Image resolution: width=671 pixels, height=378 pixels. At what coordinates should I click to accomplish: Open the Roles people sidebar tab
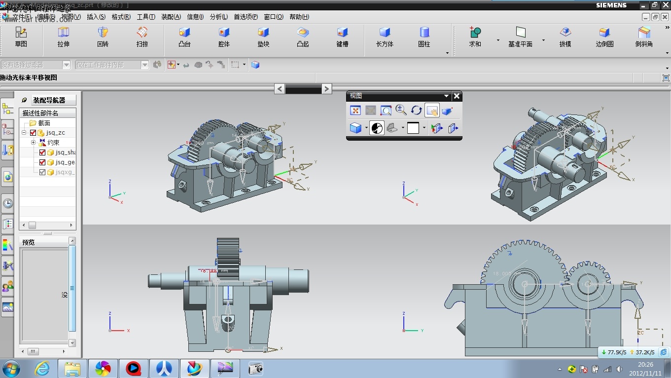point(7,286)
